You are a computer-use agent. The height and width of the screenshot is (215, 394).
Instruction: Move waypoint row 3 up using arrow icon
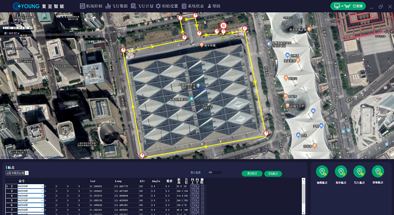[193, 191]
